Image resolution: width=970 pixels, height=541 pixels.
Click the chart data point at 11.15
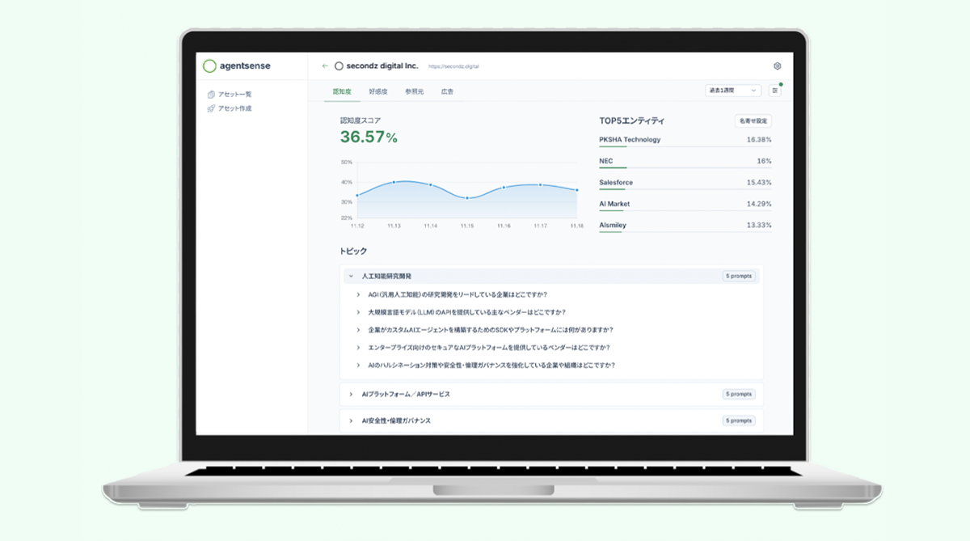(467, 197)
